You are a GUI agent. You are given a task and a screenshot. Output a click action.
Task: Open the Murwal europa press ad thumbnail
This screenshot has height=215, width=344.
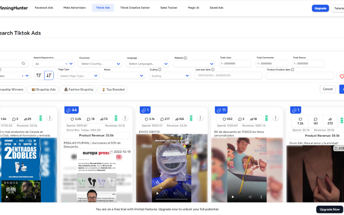96,175
